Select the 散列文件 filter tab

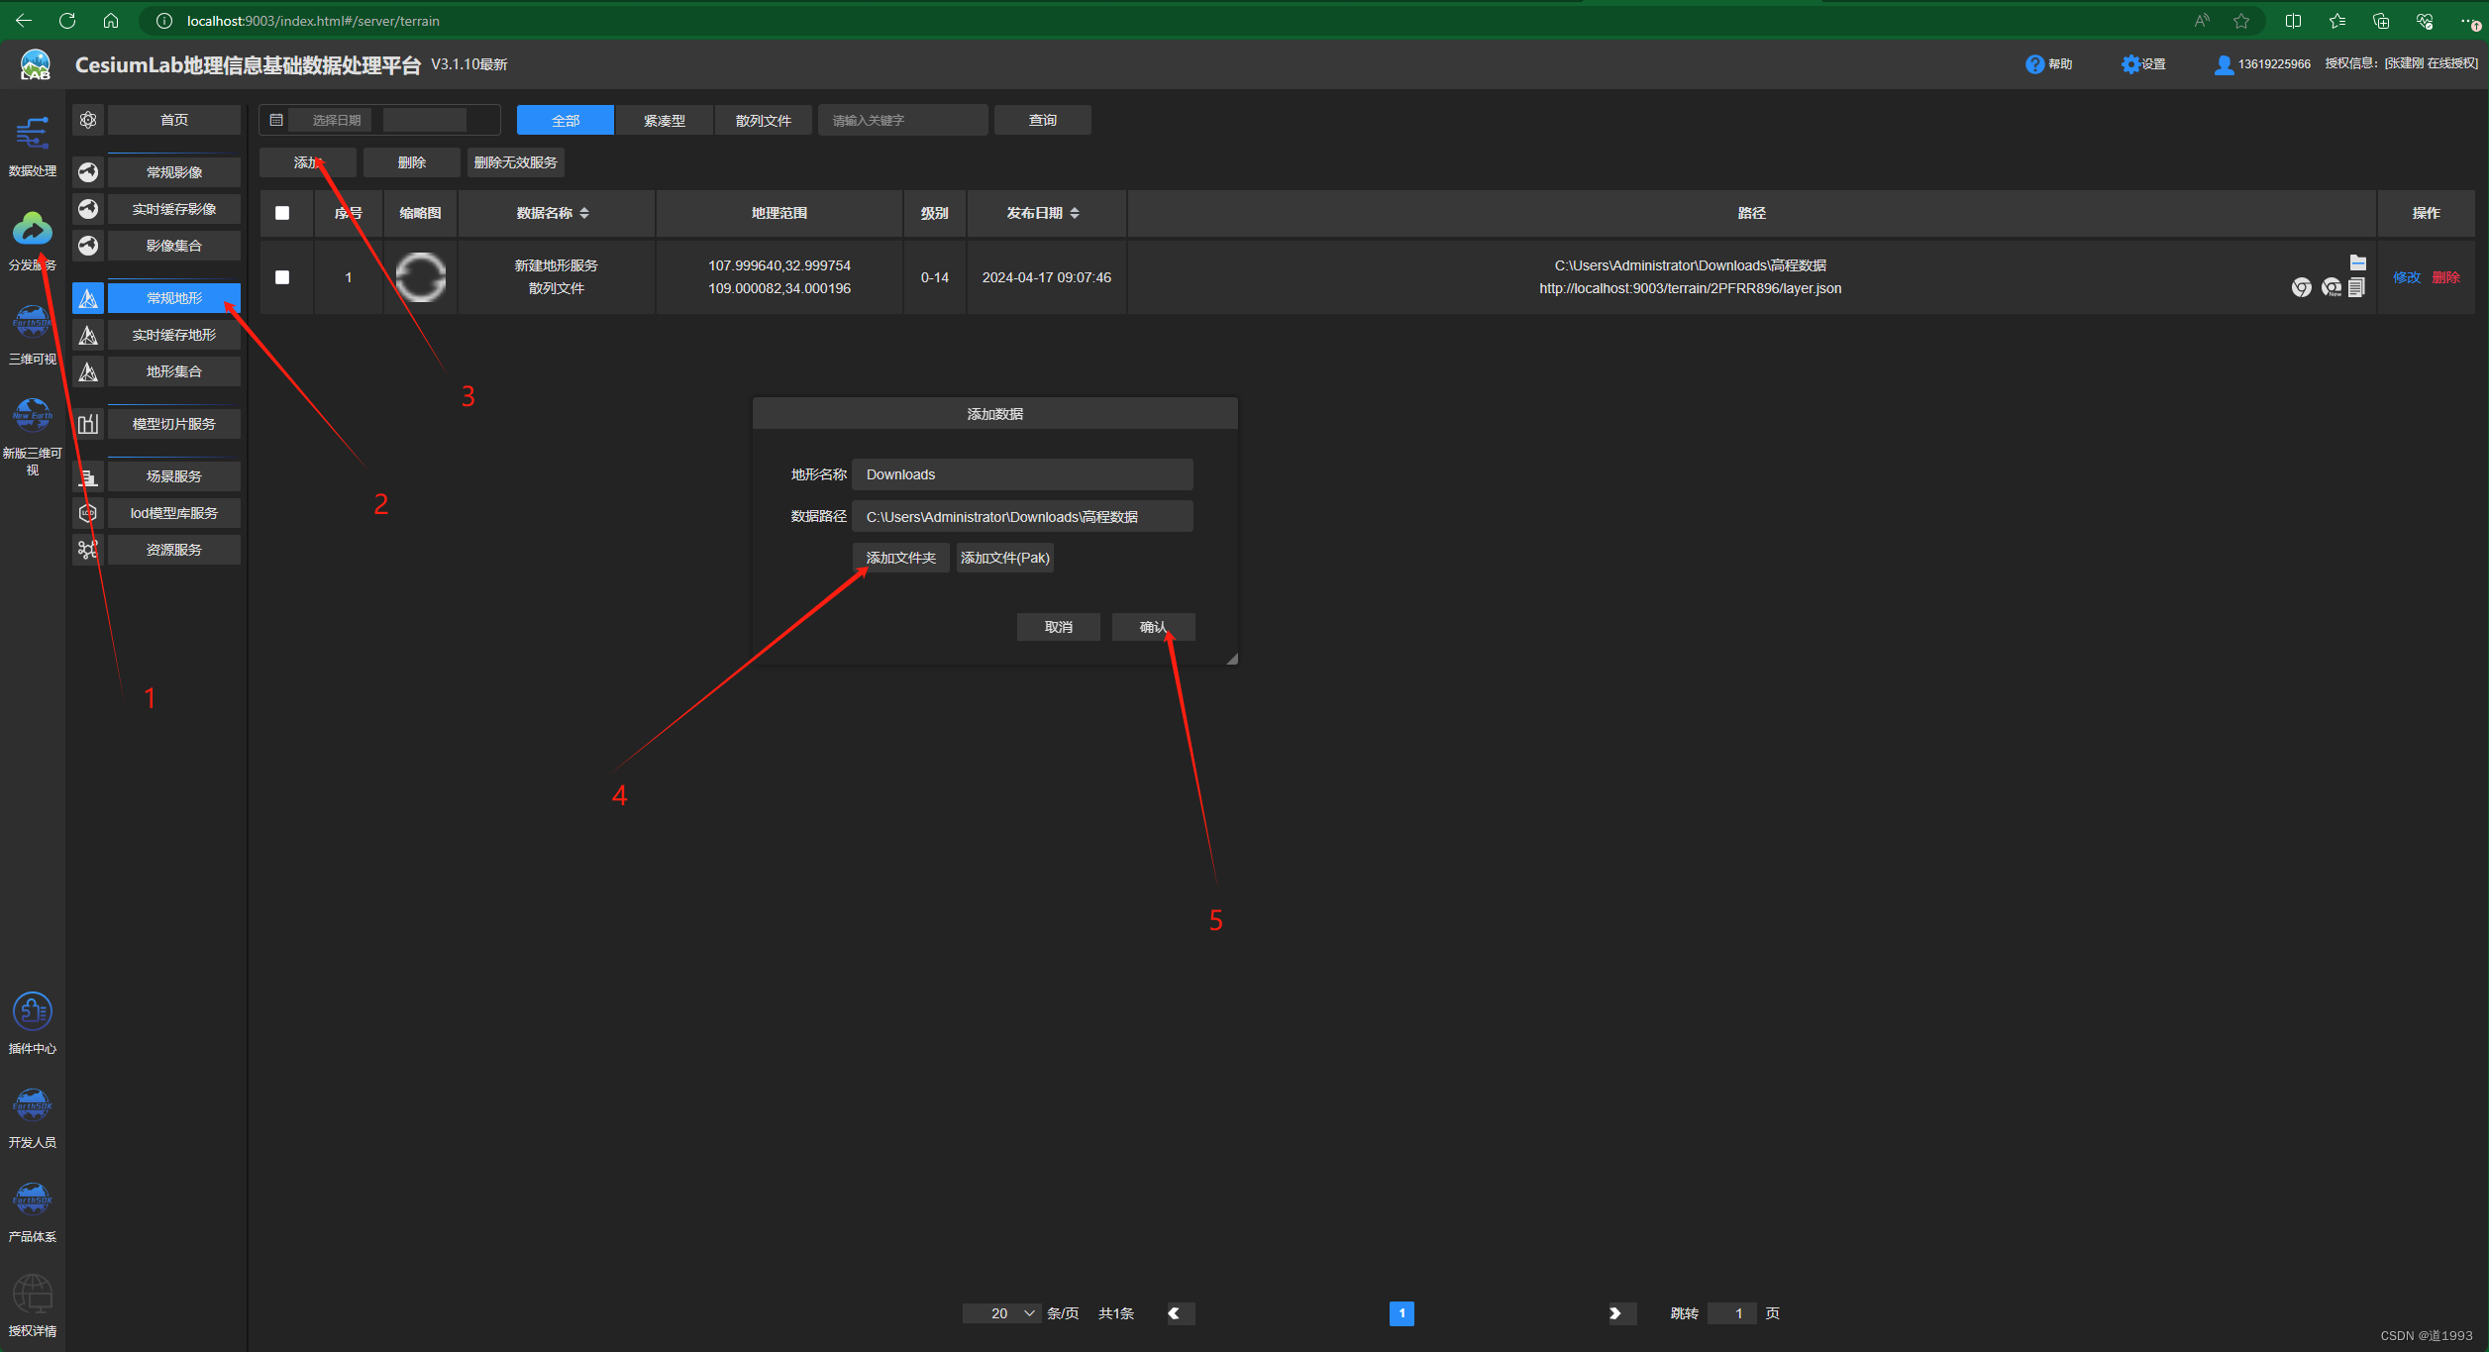point(763,120)
